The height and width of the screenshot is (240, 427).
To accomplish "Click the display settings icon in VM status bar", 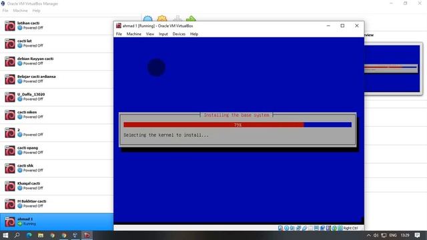I will point(316,228).
